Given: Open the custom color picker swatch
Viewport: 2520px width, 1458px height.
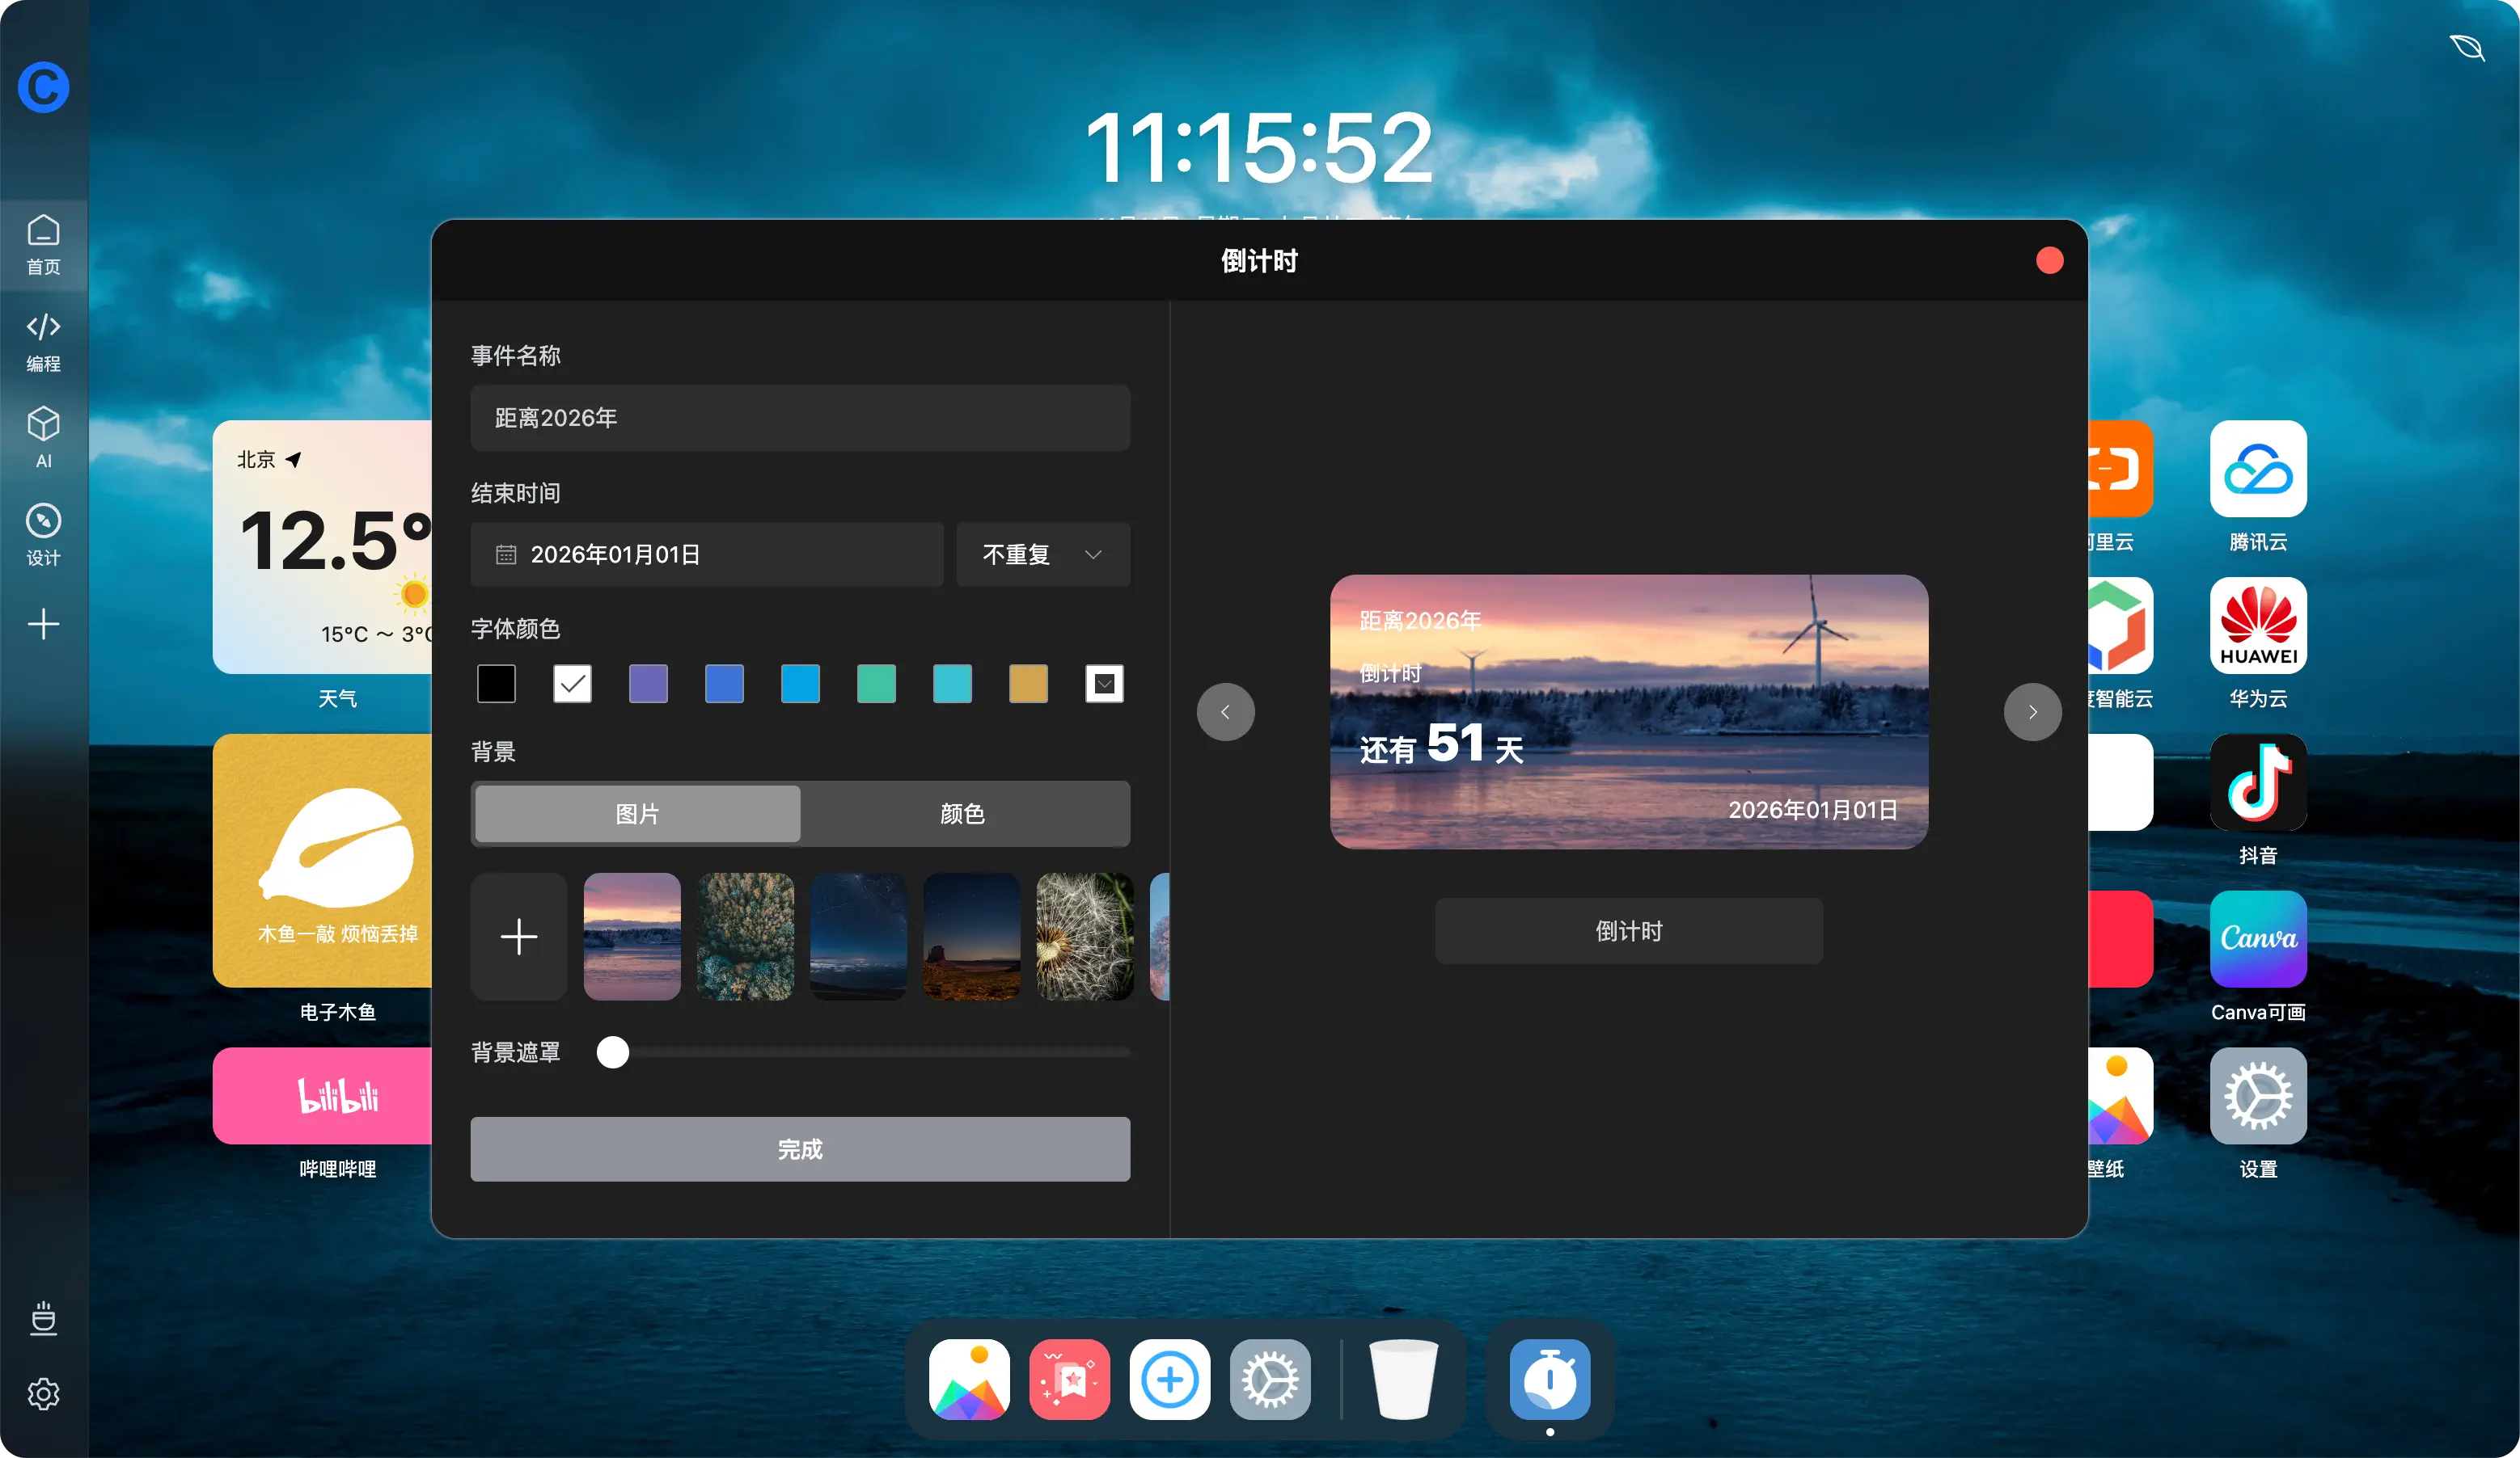Looking at the screenshot, I should pos(1104,684).
